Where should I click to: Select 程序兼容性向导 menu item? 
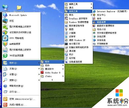(78, 26)
